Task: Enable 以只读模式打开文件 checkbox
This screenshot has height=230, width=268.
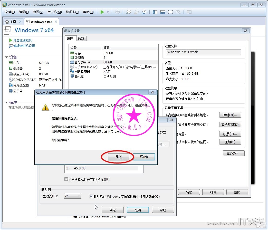Action: [x=66, y=179]
